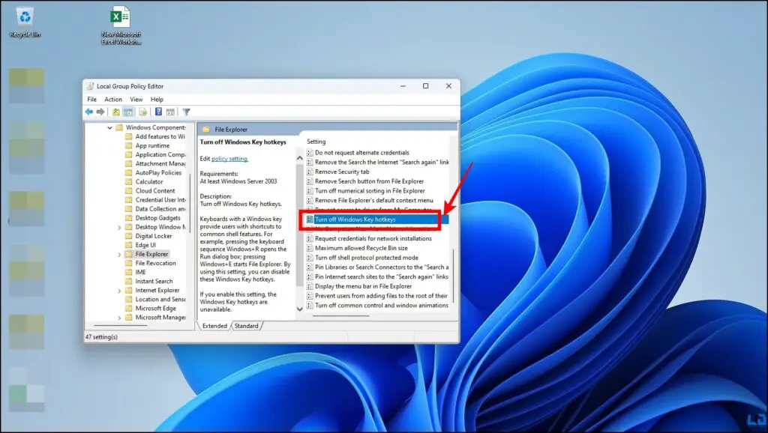Select the Location and Sensors folder
The height and width of the screenshot is (433, 768).
[155, 300]
